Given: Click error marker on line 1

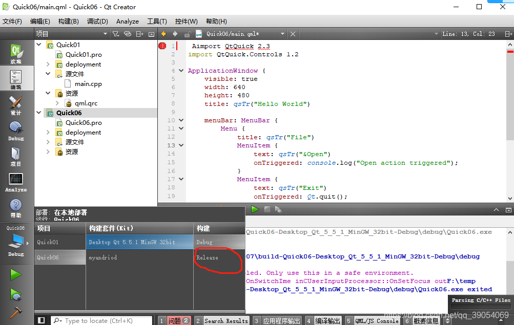Looking at the screenshot, I should tap(162, 46).
